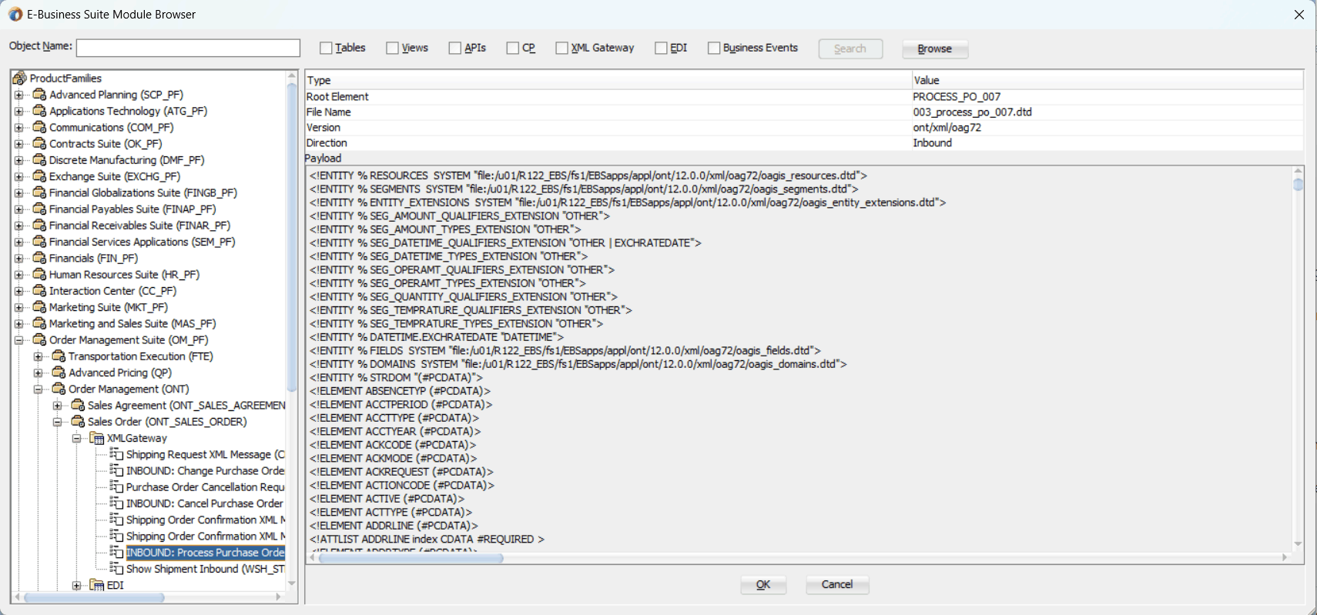This screenshot has height=615, width=1317.
Task: Expand the Financials (FIN_PF) node
Action: point(19,259)
